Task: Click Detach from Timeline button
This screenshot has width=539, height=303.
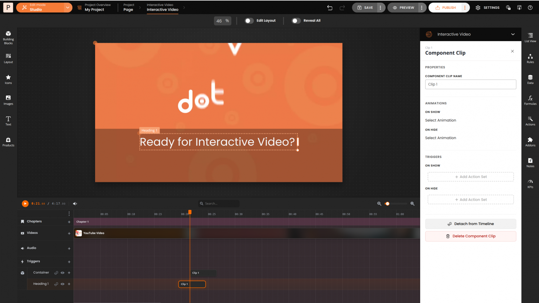Action: (471, 224)
